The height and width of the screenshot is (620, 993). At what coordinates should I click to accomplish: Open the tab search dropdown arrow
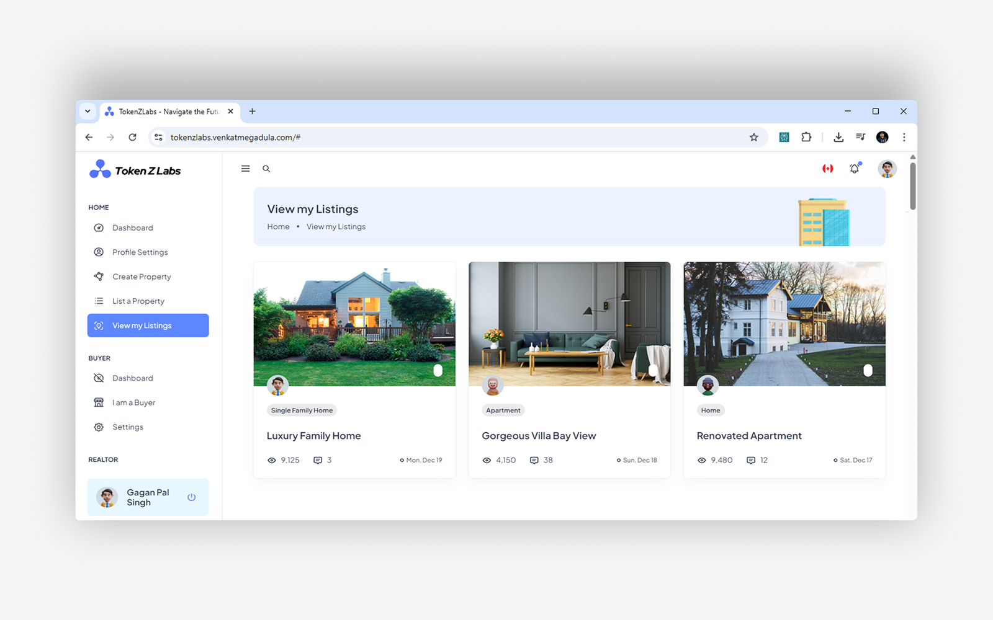[88, 112]
